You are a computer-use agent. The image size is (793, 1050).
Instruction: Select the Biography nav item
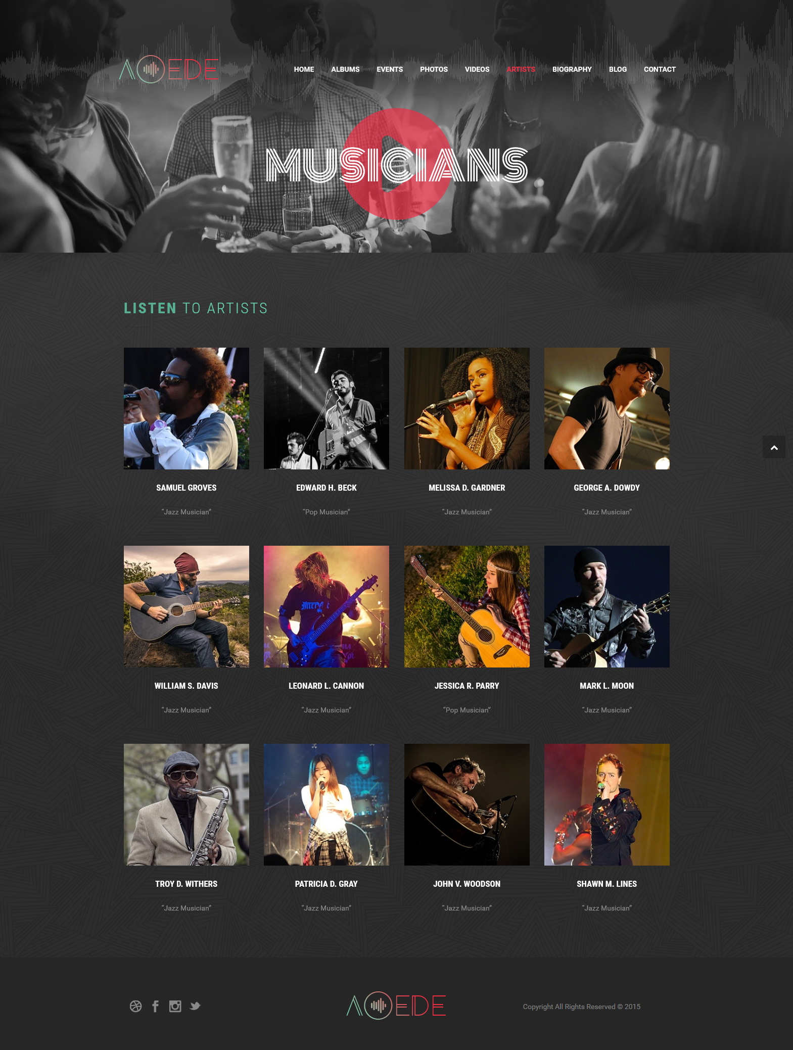click(572, 69)
